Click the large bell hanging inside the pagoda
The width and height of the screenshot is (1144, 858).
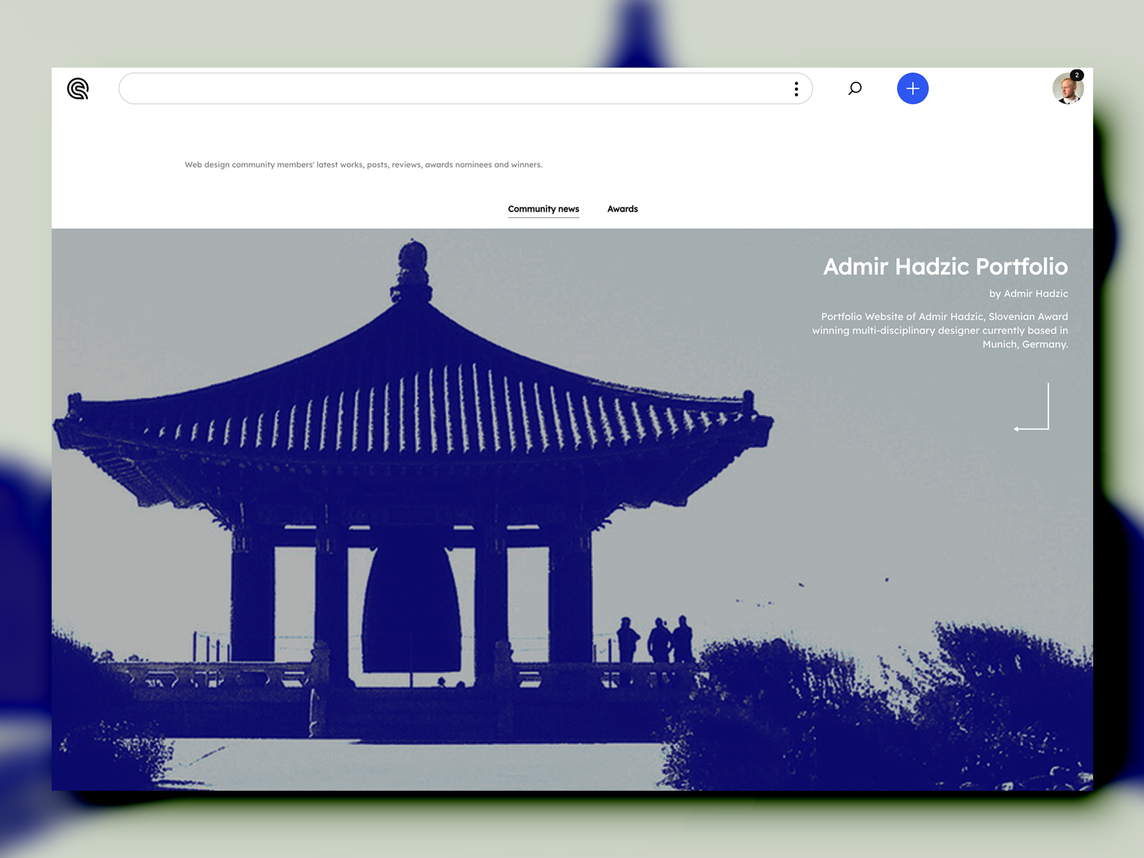[x=411, y=608]
